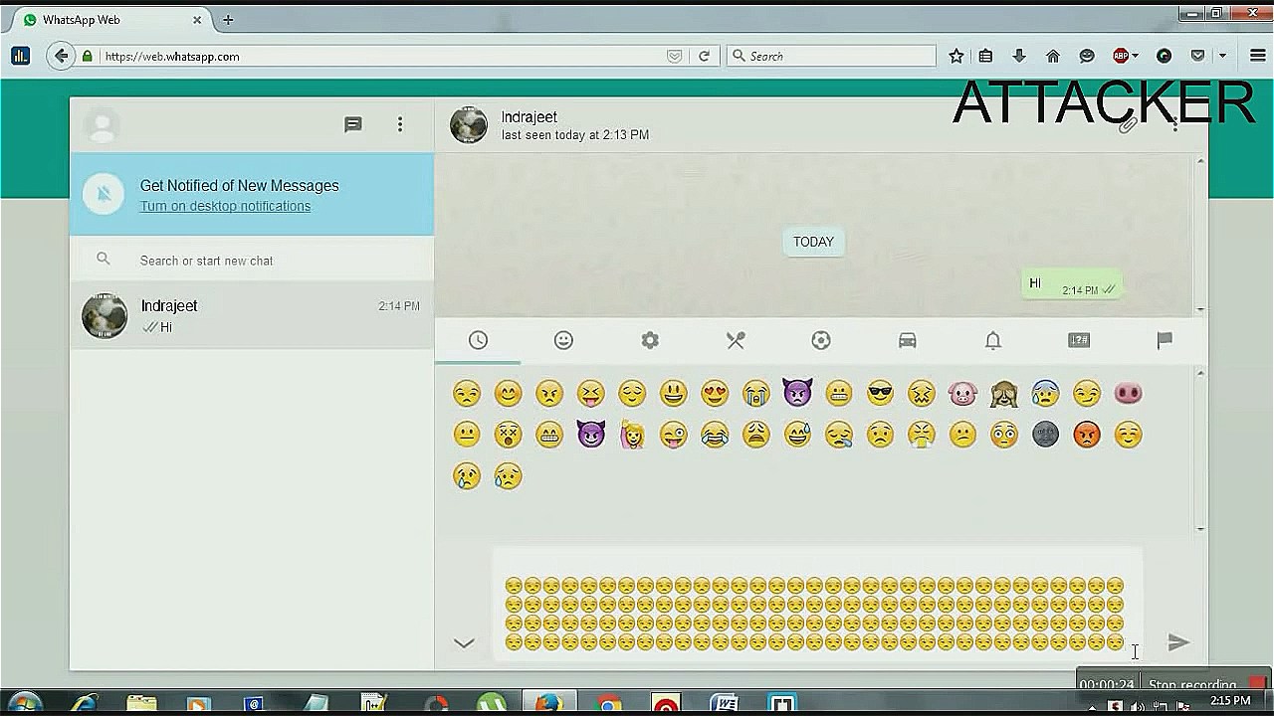This screenshot has width=1274, height=716.
Task: Click the attach paperclip icon
Action: point(1128,125)
